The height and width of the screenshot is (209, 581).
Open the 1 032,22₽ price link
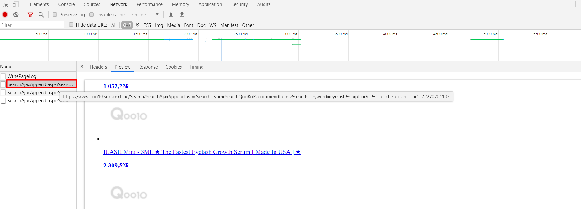(x=116, y=86)
